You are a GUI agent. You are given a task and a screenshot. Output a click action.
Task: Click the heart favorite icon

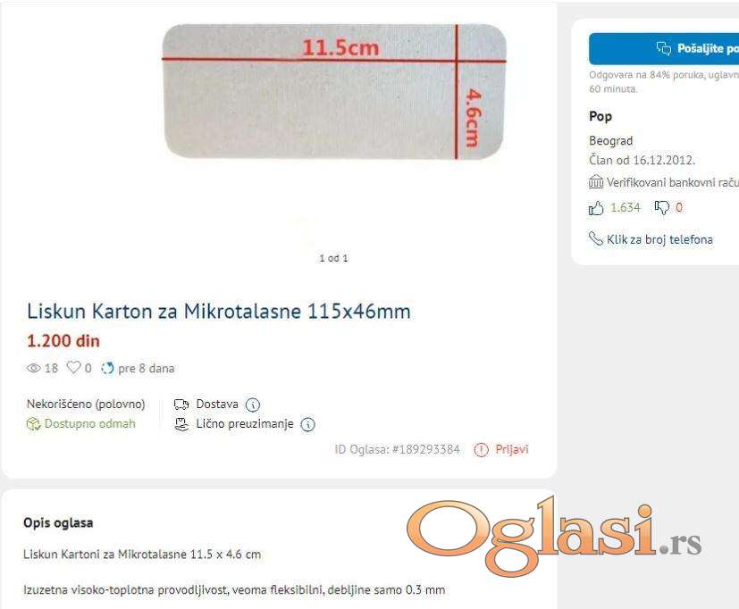tap(73, 367)
